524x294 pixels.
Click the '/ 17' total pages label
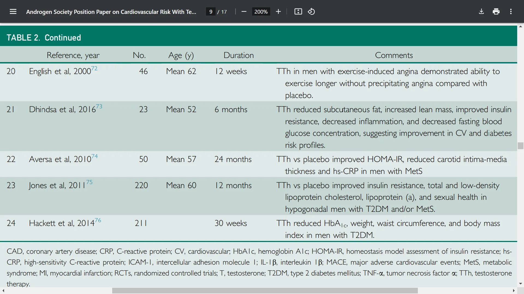[x=222, y=12]
